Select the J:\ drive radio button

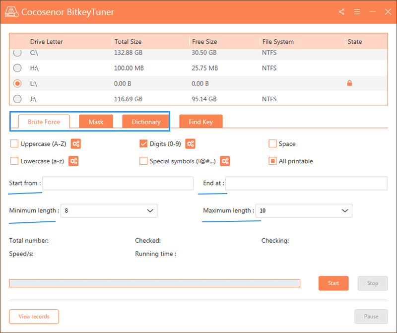pos(17,99)
